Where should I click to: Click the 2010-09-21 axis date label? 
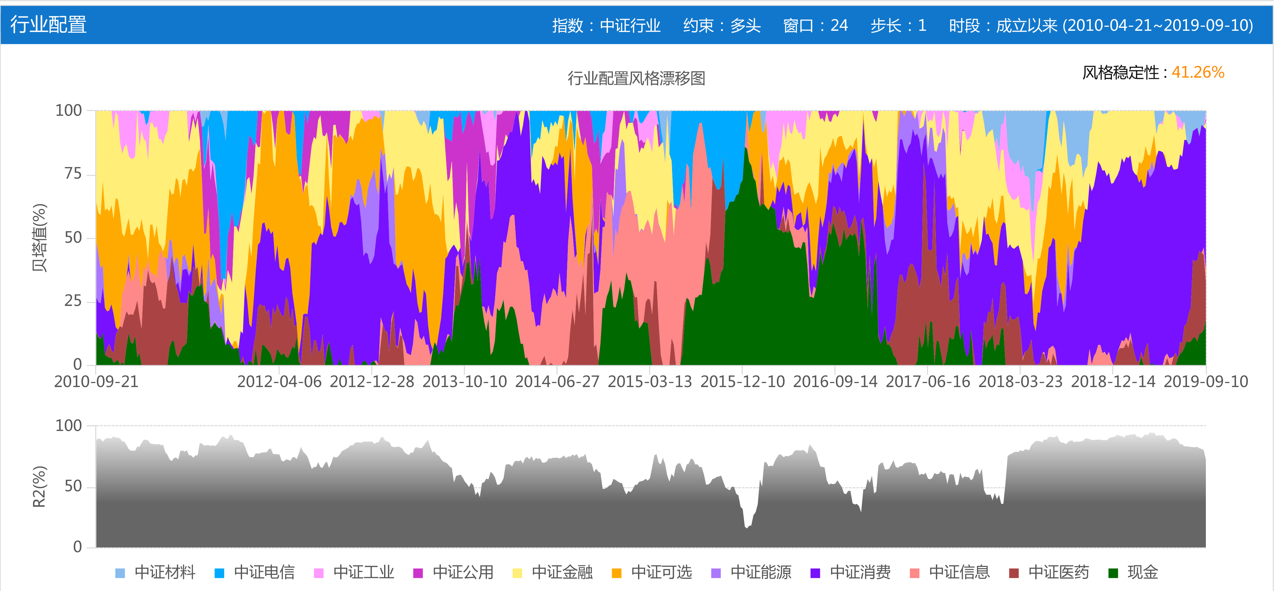click(x=96, y=382)
